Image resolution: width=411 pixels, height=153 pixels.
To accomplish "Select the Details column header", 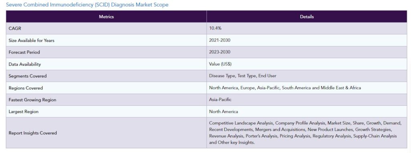I will 307,16.
